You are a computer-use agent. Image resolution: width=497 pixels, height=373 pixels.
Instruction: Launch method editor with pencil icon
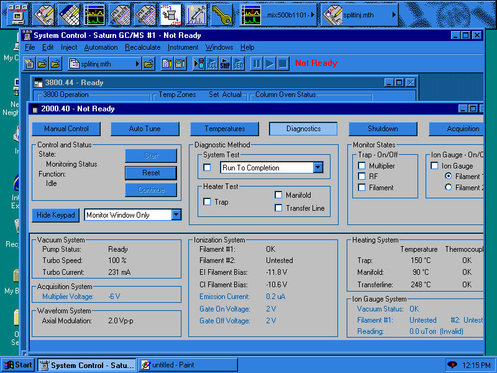click(43, 15)
